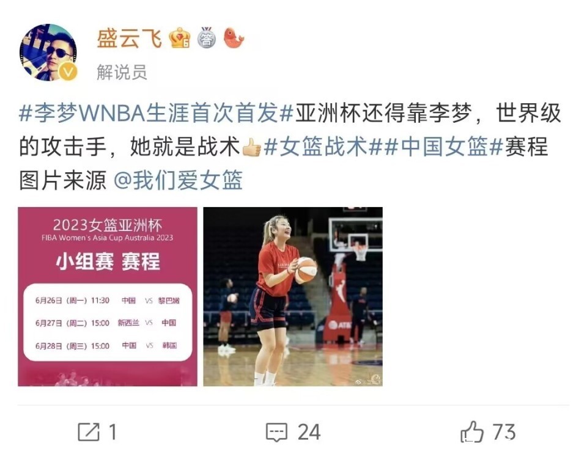
Task: Open the 24 comments count
Action: [x=309, y=433]
